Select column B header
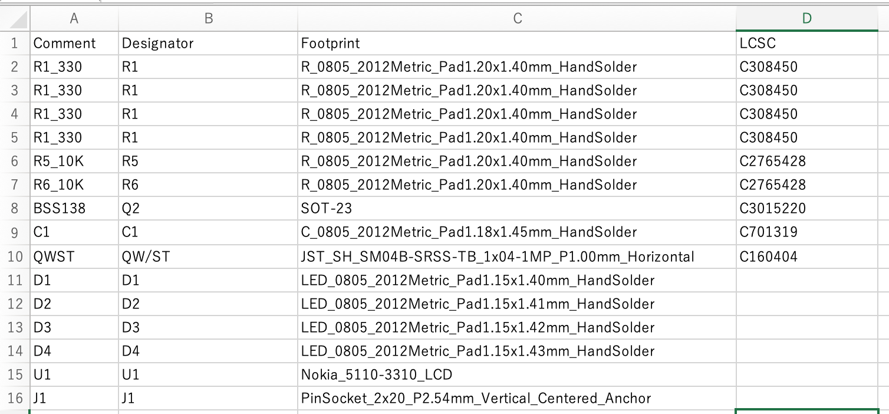 [x=208, y=18]
